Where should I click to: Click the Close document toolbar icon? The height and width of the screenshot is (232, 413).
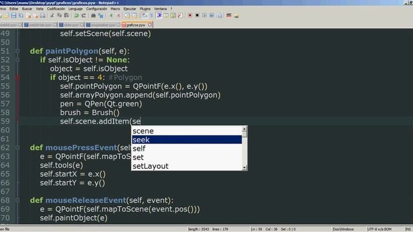[28, 15]
